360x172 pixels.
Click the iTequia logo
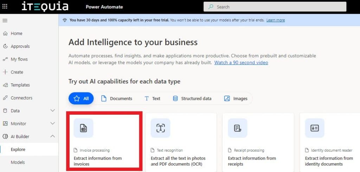click(x=45, y=7)
